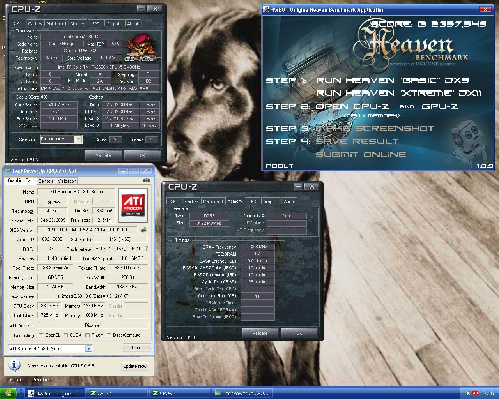499x399 pixels.
Task: Click the Driver Version ati2mtag field
Action: pos(93,296)
